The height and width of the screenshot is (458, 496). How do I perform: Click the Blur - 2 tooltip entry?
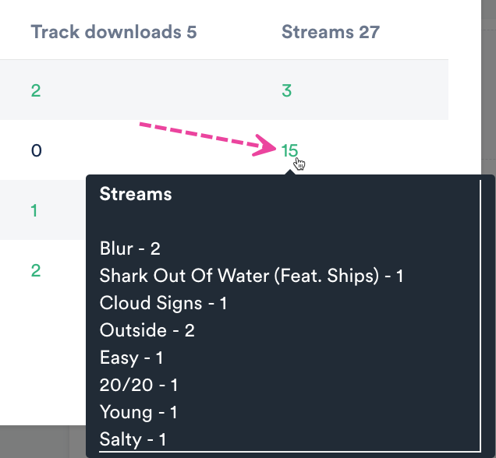pyautogui.click(x=129, y=248)
